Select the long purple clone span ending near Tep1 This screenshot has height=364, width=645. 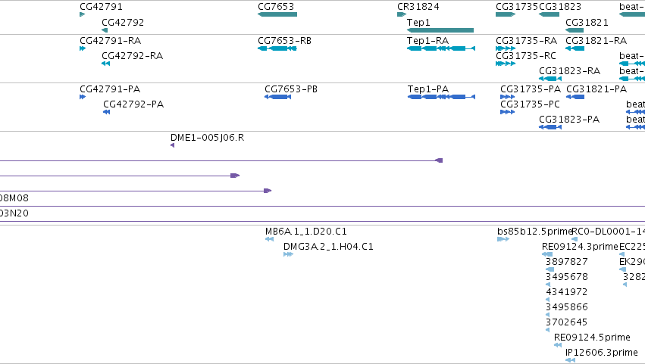tap(221, 160)
